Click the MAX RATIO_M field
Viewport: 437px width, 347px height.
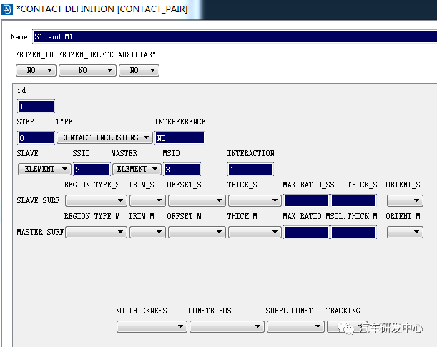306,233
